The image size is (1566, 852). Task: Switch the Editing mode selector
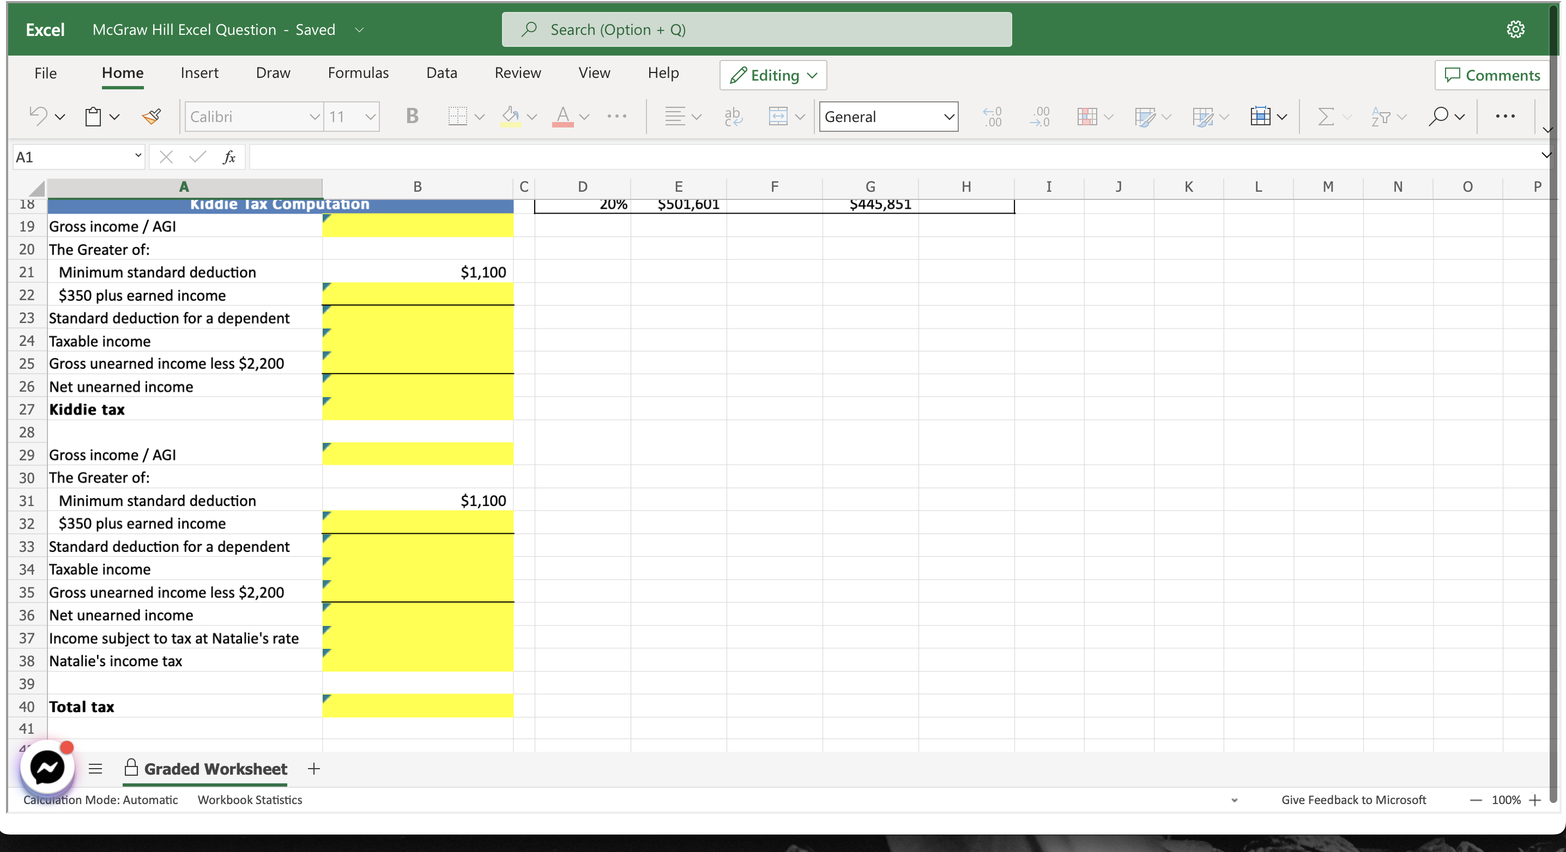pos(772,75)
